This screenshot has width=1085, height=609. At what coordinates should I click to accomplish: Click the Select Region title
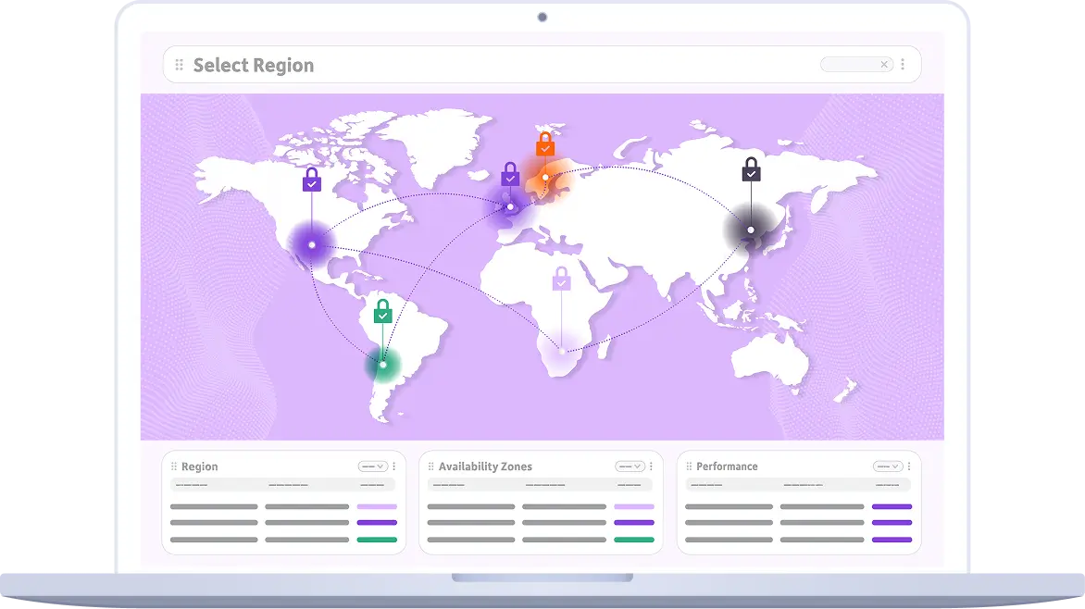[253, 65]
